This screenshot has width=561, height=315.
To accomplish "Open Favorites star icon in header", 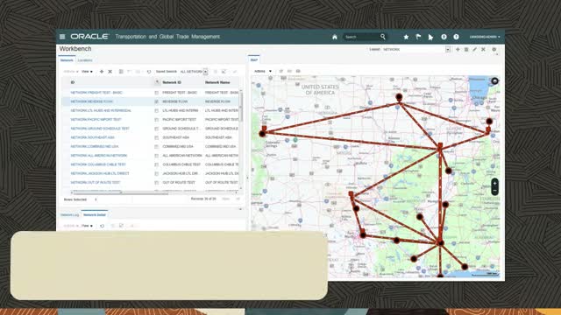I will click(x=406, y=37).
